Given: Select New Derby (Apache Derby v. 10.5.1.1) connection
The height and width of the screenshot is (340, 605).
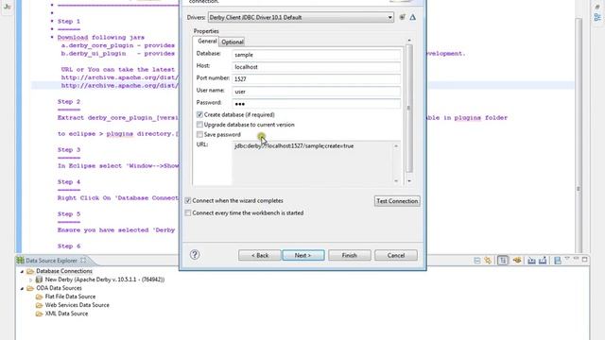Looking at the screenshot, I should coord(105,280).
